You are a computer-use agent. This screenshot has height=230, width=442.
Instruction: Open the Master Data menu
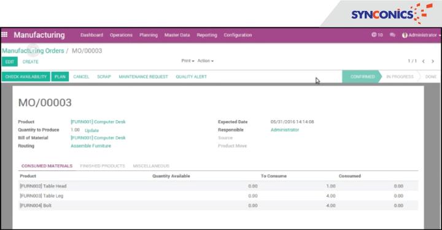pyautogui.click(x=177, y=35)
